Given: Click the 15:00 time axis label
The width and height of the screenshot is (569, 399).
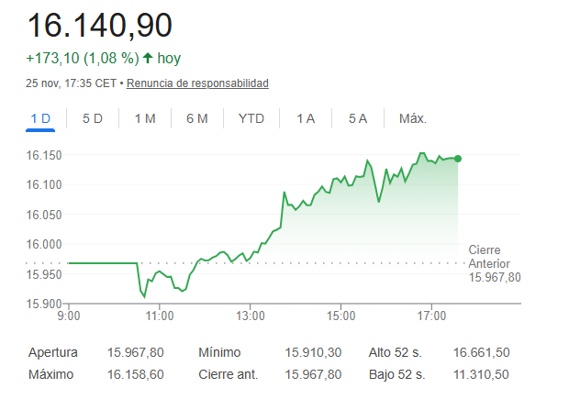Looking at the screenshot, I should click(340, 316).
